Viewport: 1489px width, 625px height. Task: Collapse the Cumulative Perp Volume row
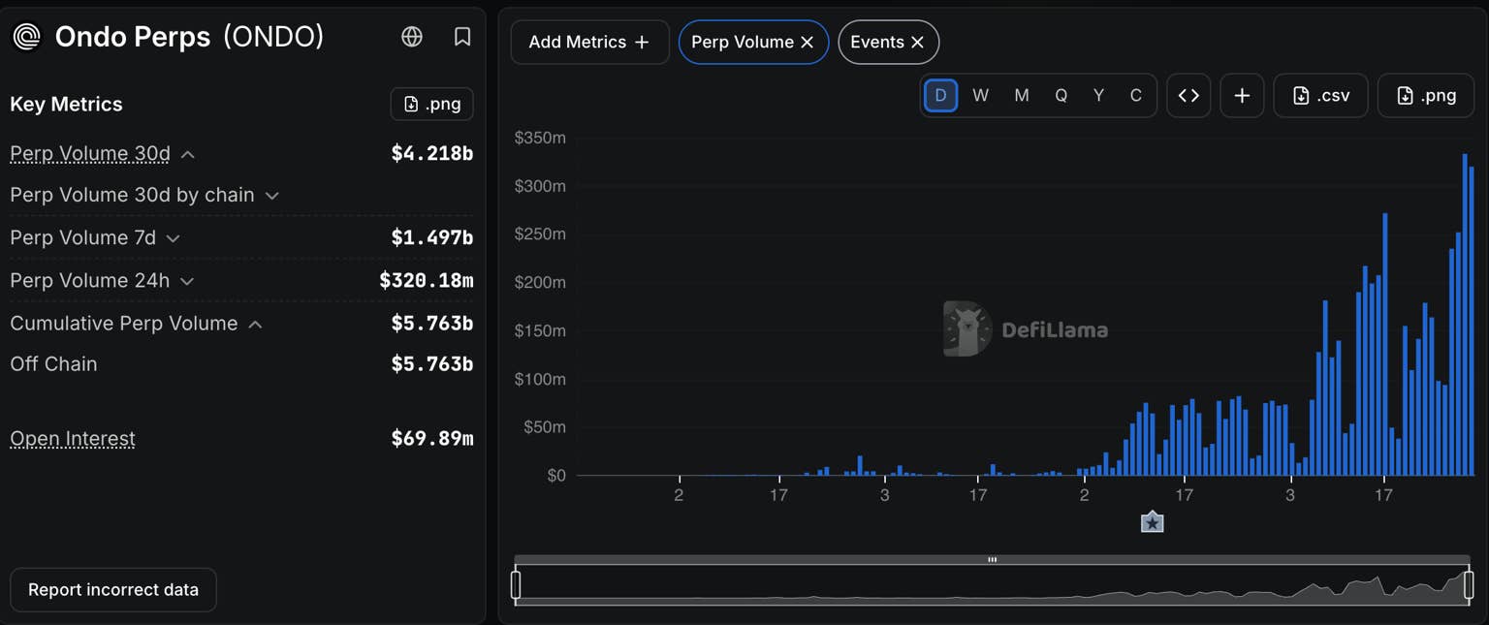[x=255, y=324]
